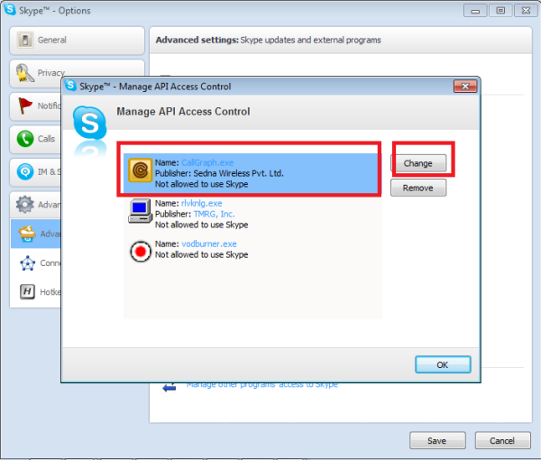Confirm with the OK button

pyautogui.click(x=443, y=364)
